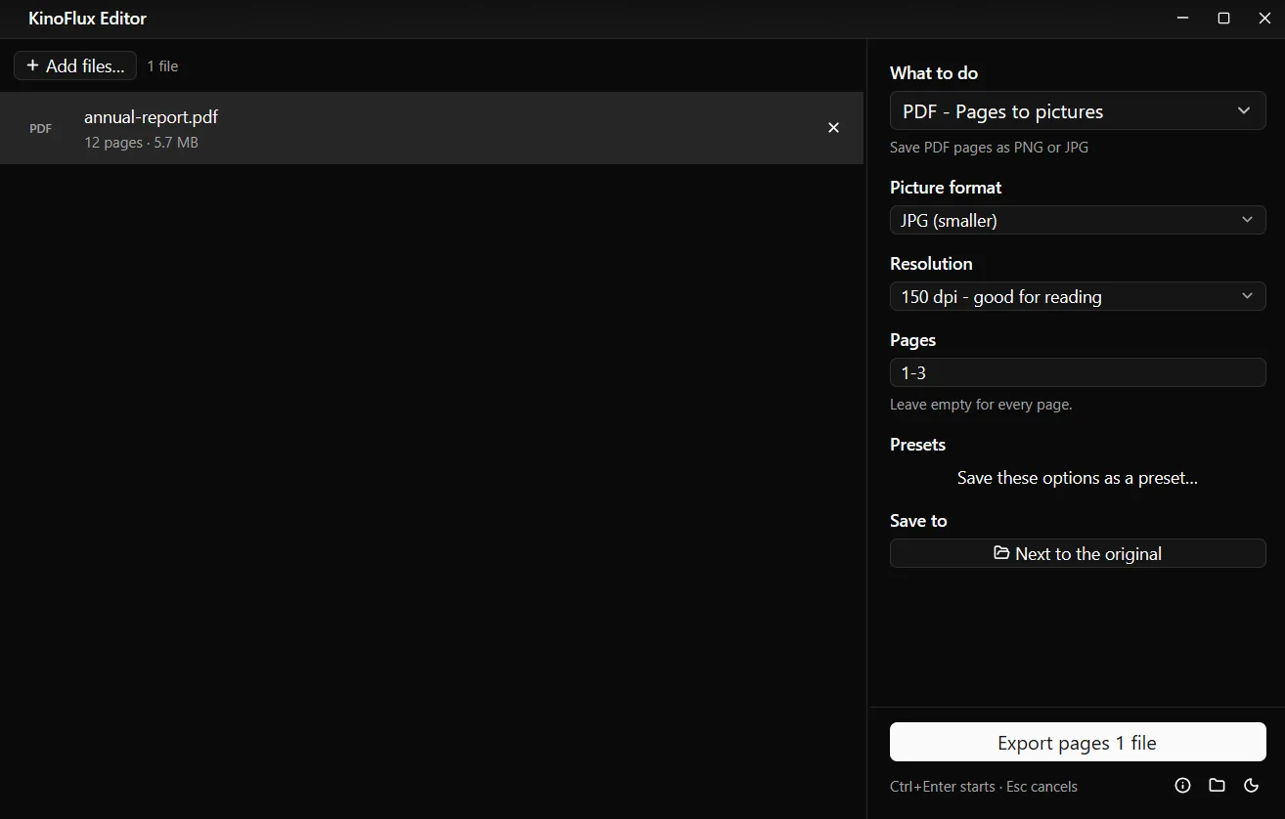Screen dimensions: 1285x819
Task: Open output folder icon in footer
Action: 1217,785
